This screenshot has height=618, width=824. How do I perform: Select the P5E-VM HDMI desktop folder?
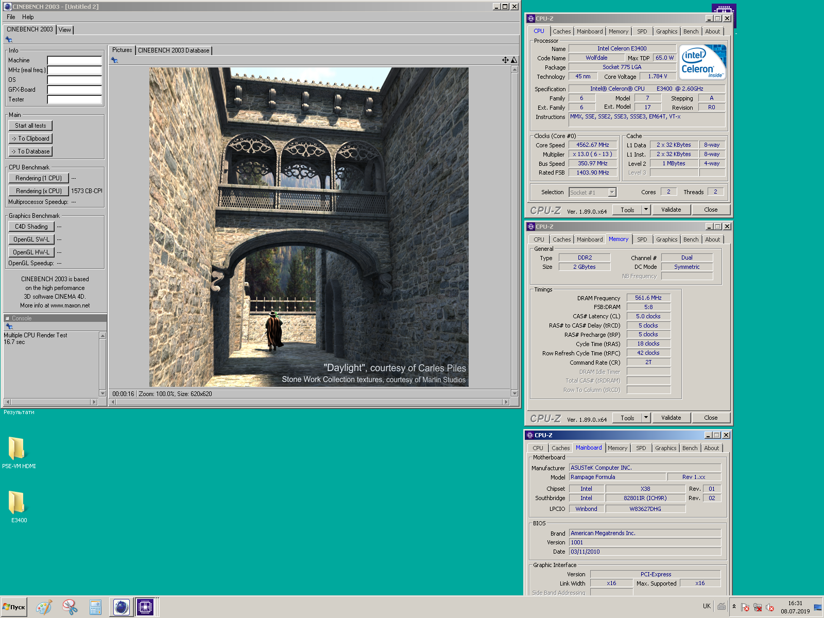point(19,452)
